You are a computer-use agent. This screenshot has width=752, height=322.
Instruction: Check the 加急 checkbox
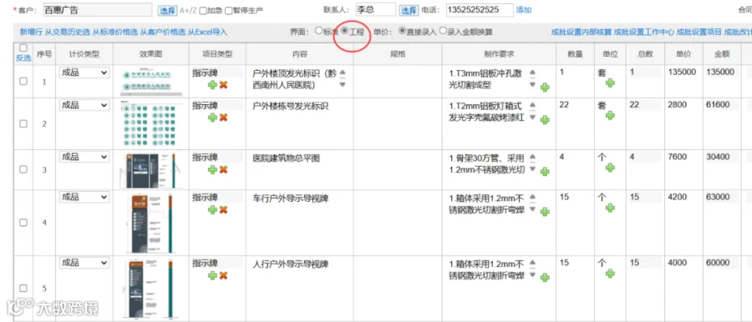point(203,10)
